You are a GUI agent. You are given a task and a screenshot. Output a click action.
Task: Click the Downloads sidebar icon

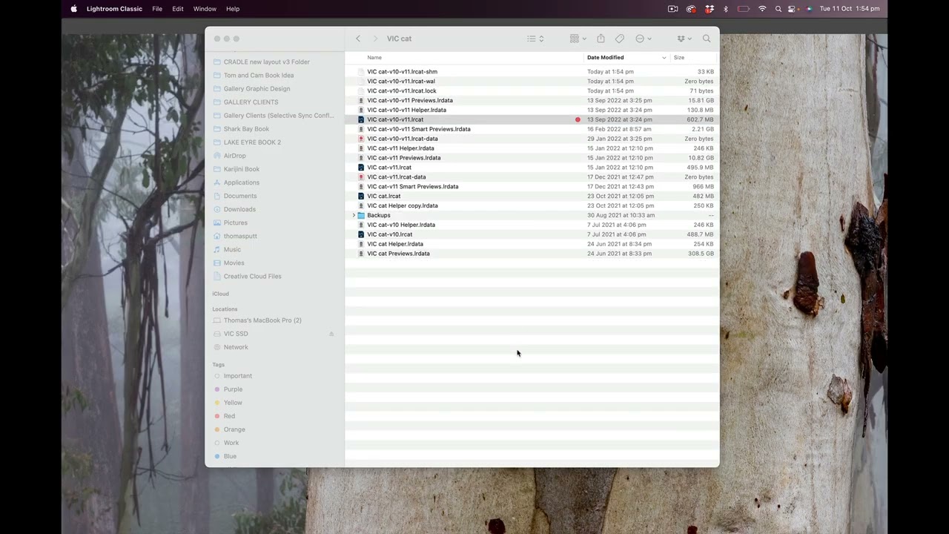[217, 209]
